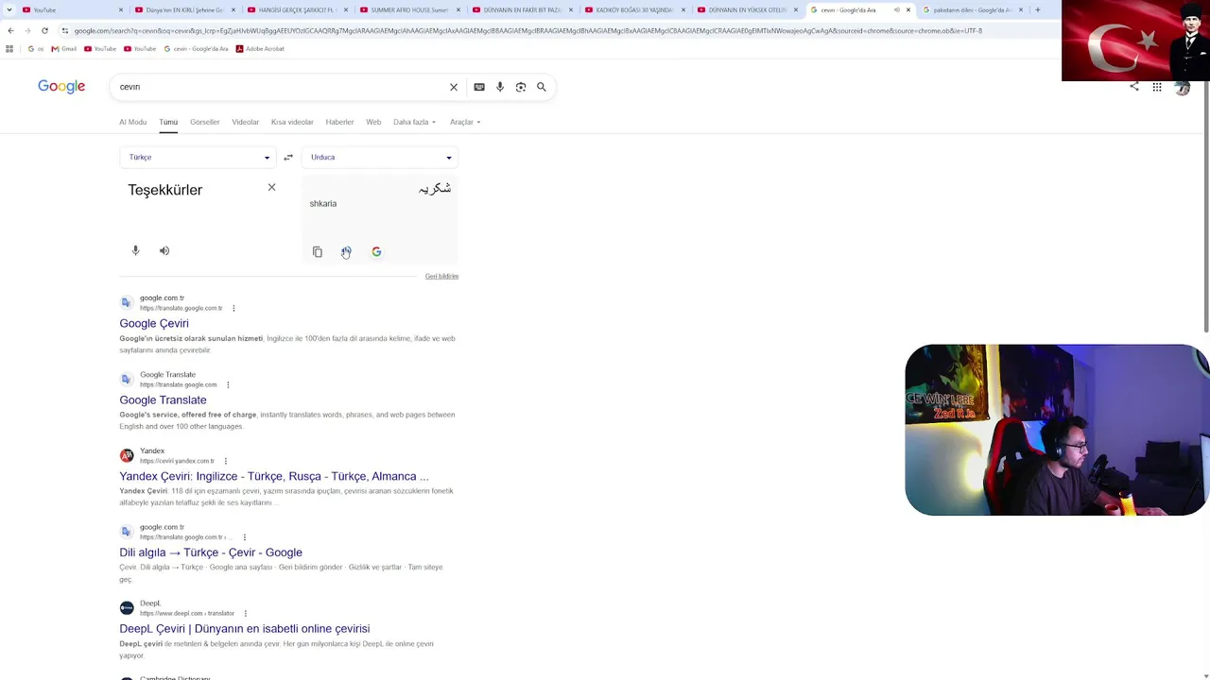The height and width of the screenshot is (680, 1210).
Task: Open the Google Translate result link
Action: tap(163, 400)
